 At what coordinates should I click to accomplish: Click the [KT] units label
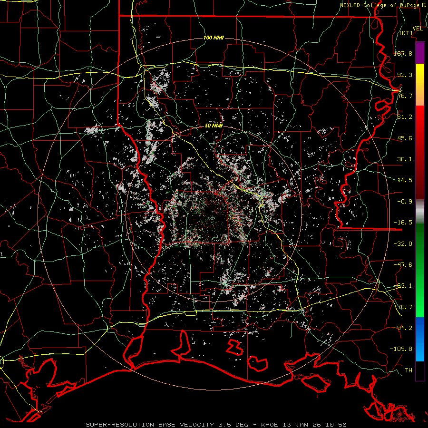[406, 33]
